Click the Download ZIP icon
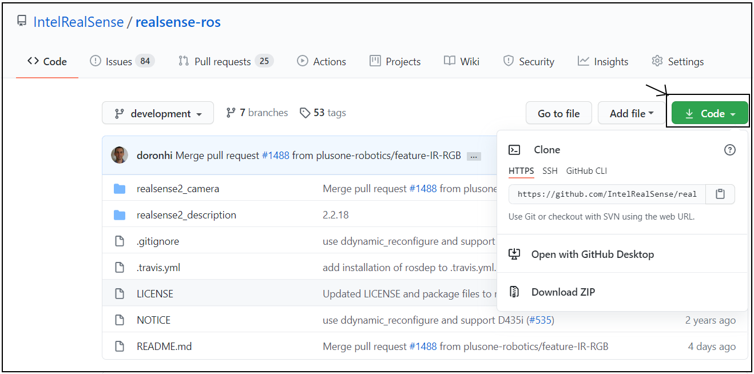Screen dimensions: 754x374 tap(514, 292)
